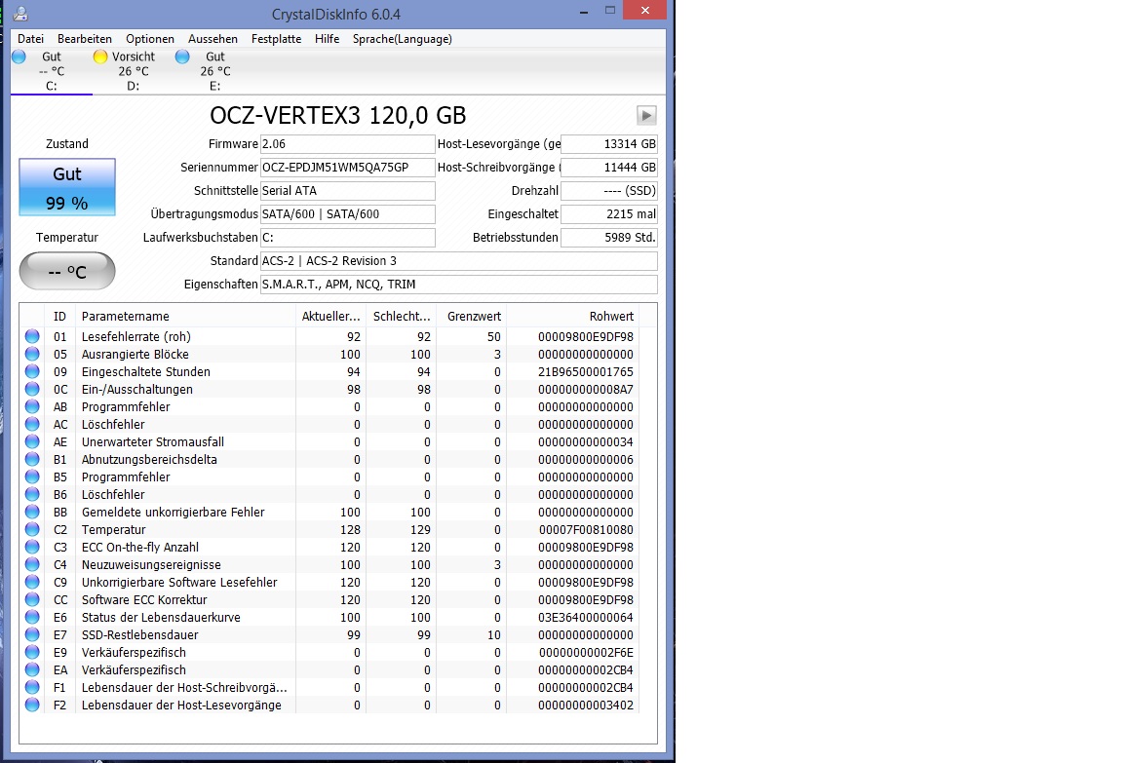Image resolution: width=1123 pixels, height=763 pixels.
Task: Select drive D: Vorsicht tab
Action: (134, 71)
